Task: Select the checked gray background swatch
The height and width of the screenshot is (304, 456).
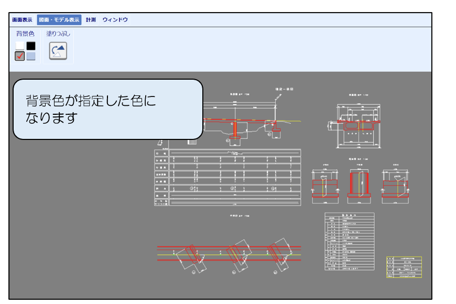Action: [x=20, y=56]
